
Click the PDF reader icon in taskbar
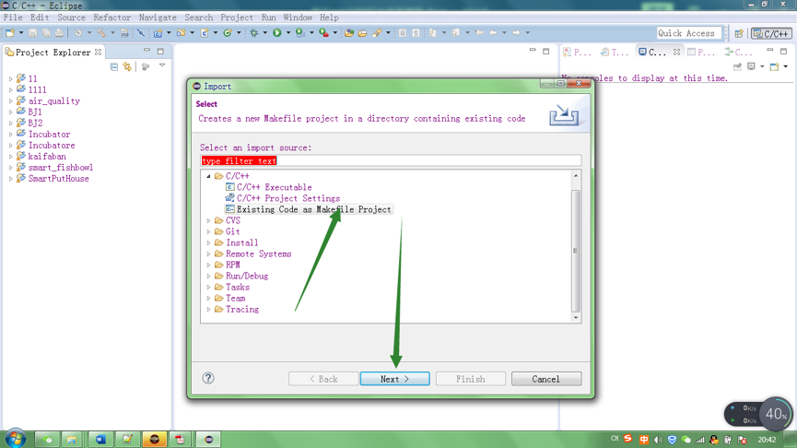click(x=180, y=440)
